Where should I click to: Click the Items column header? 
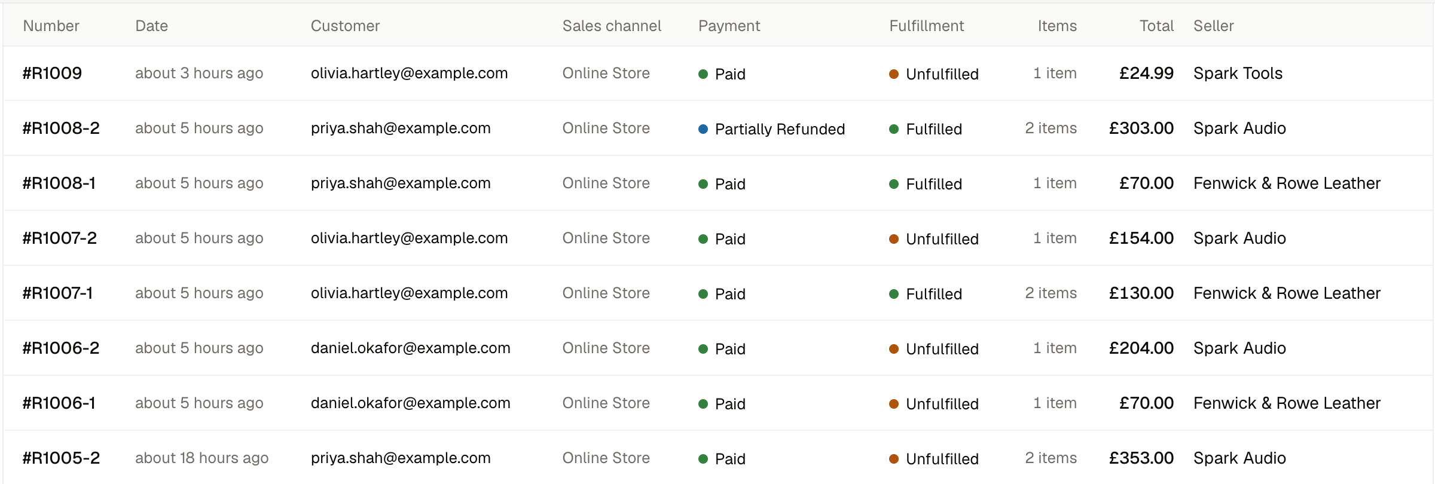[1057, 26]
